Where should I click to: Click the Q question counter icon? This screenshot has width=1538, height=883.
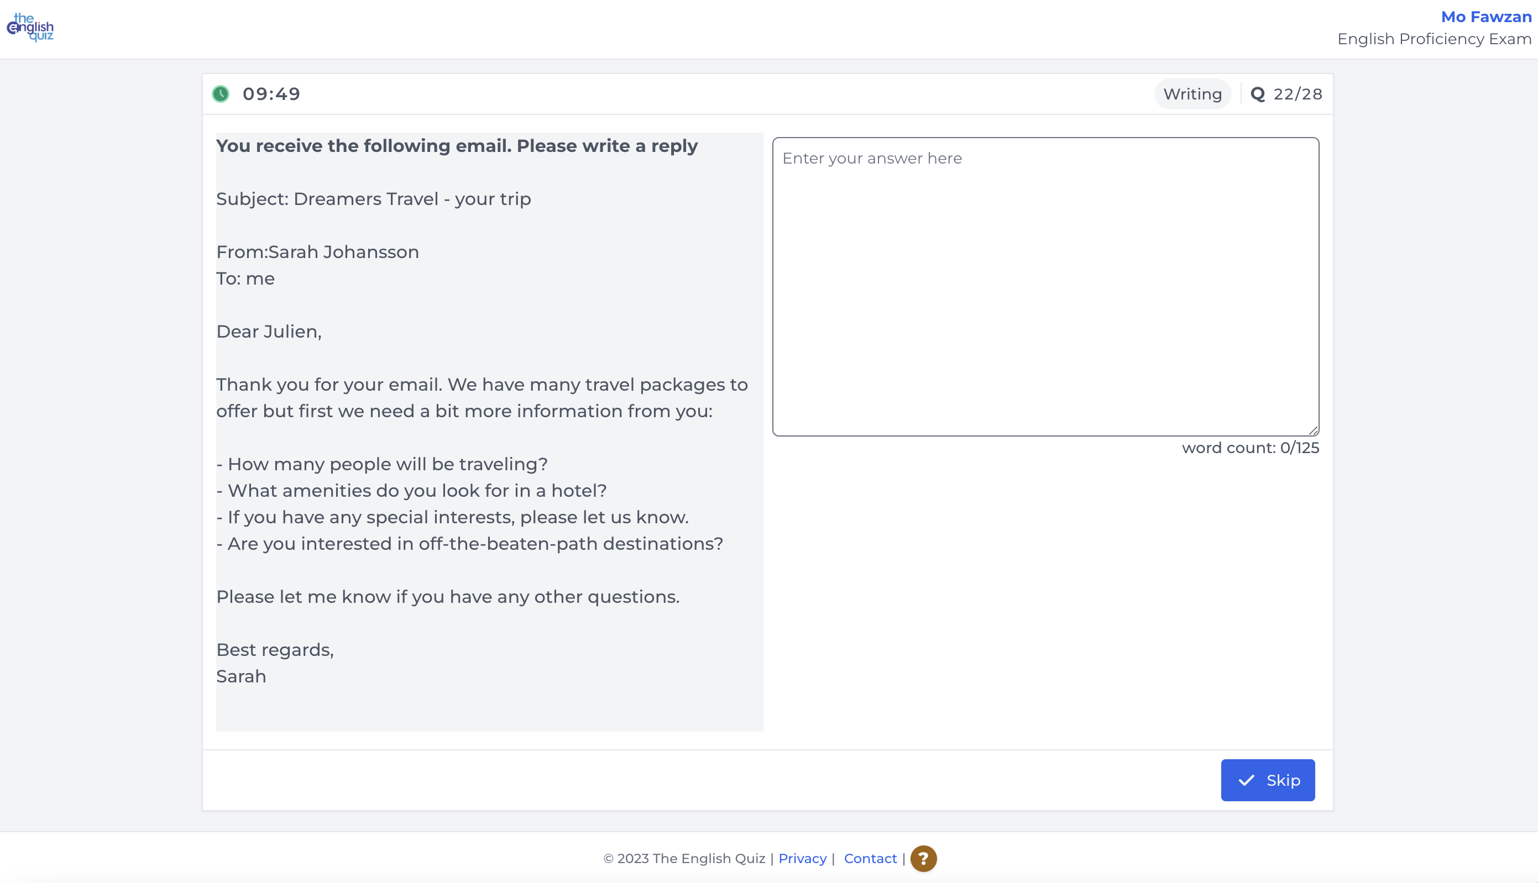click(1258, 94)
